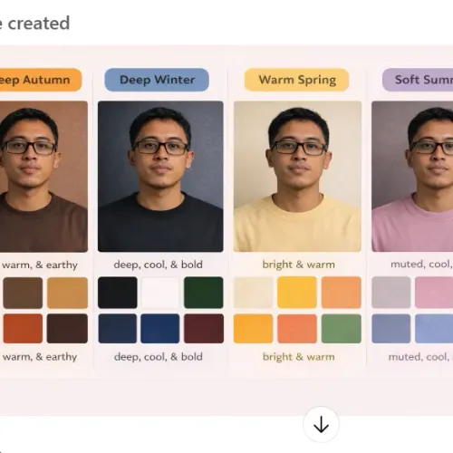Pick the royal blue Deep Winter swatch
Screen dimensions: 453x453
pyautogui.click(x=160, y=329)
